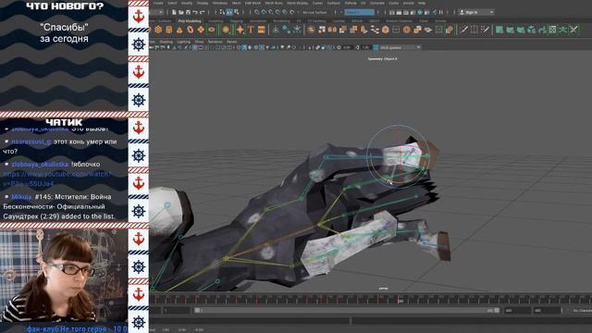Click the Mikuia username in chat
The image size is (592, 333).
coord(21,197)
